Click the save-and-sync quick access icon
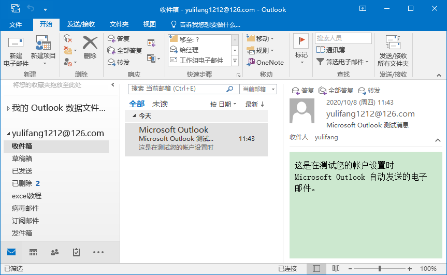Viewport: 447px width, 275px height. (16, 8)
